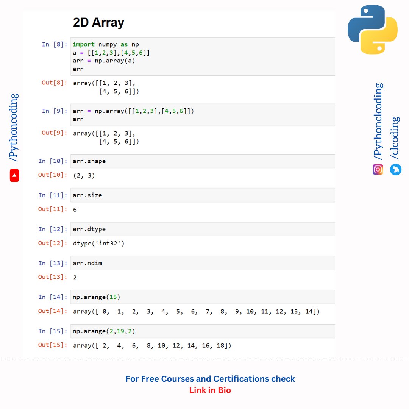Click 'For Free Courses and Certifications check'
409x409 pixels.
click(210, 379)
